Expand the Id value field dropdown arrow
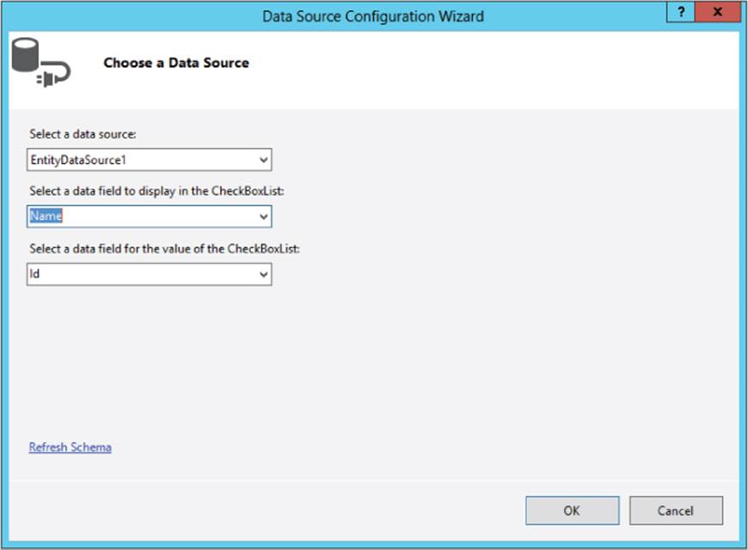This screenshot has width=748, height=550. pos(263,274)
